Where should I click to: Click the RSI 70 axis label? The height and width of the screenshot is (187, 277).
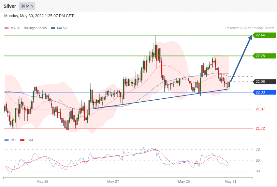pos(258,149)
